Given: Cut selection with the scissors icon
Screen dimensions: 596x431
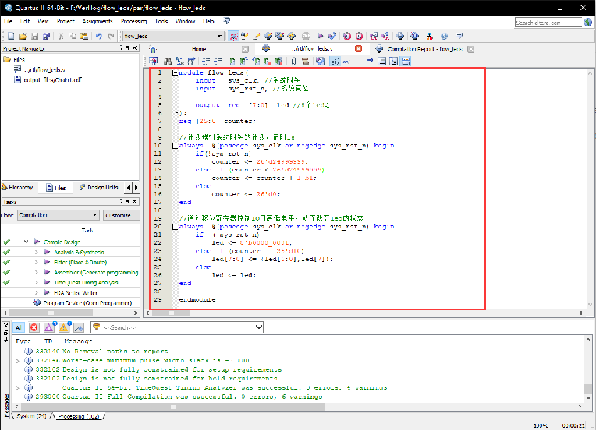Looking at the screenshot, I should tap(61, 36).
